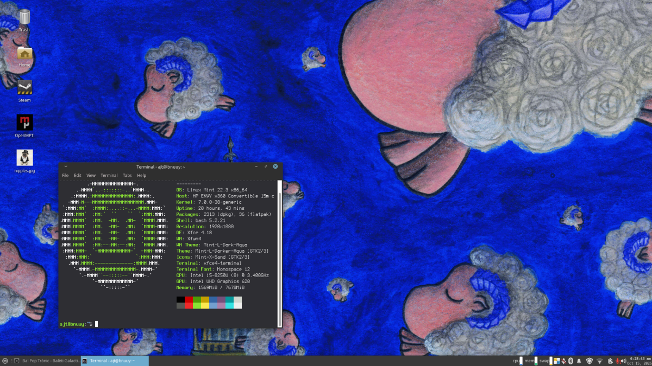This screenshot has height=366, width=652.
Task: Open the clipboard manager tray icon
Action: pyautogui.click(x=610, y=361)
